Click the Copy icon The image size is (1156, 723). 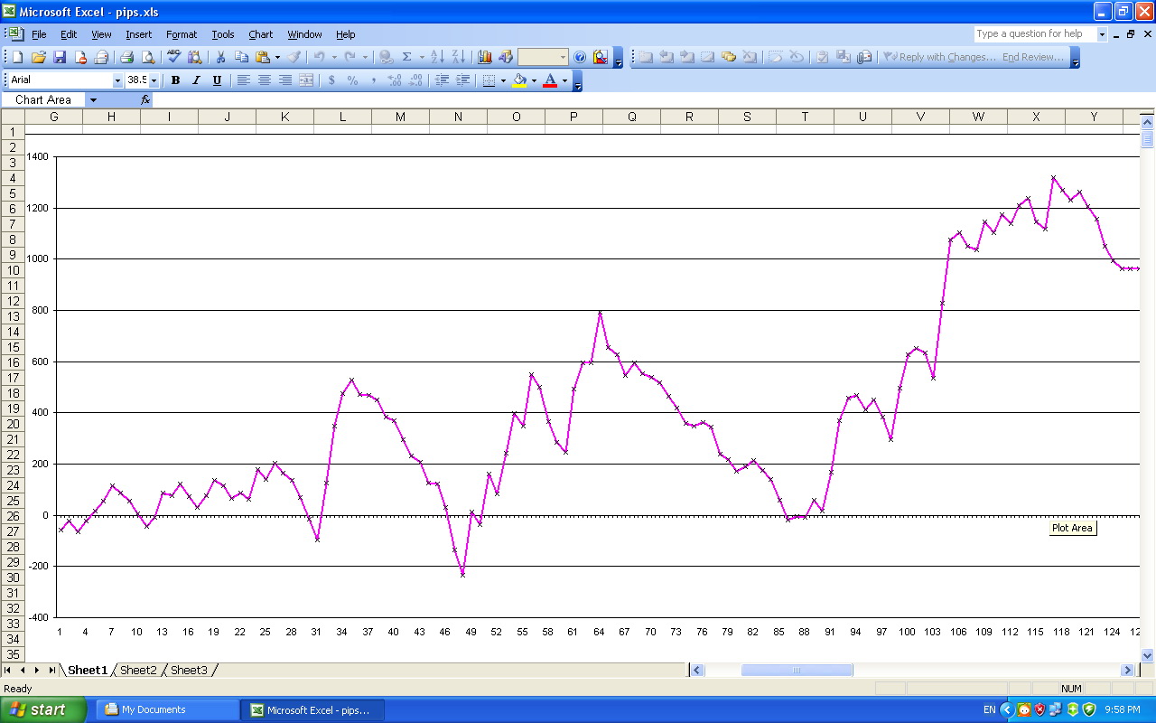tap(241, 57)
